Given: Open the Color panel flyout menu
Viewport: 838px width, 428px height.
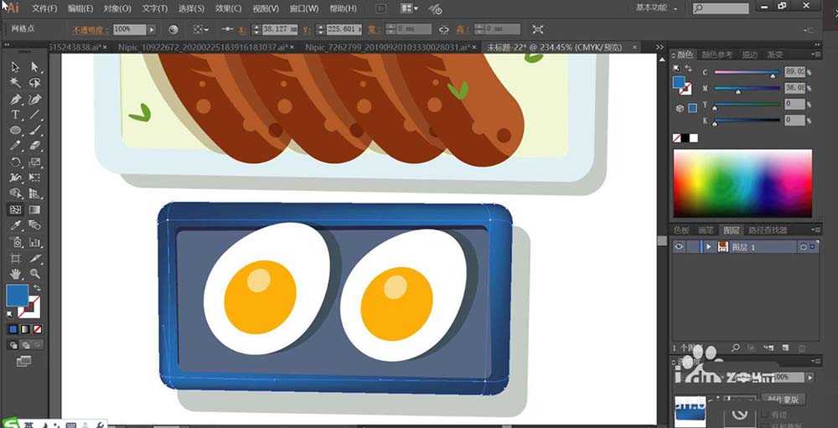Looking at the screenshot, I should coord(815,54).
